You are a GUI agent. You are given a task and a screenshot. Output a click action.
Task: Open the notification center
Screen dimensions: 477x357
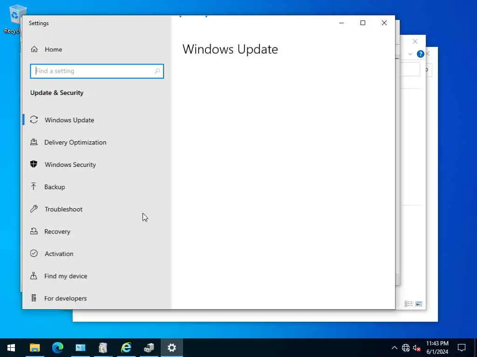click(462, 348)
